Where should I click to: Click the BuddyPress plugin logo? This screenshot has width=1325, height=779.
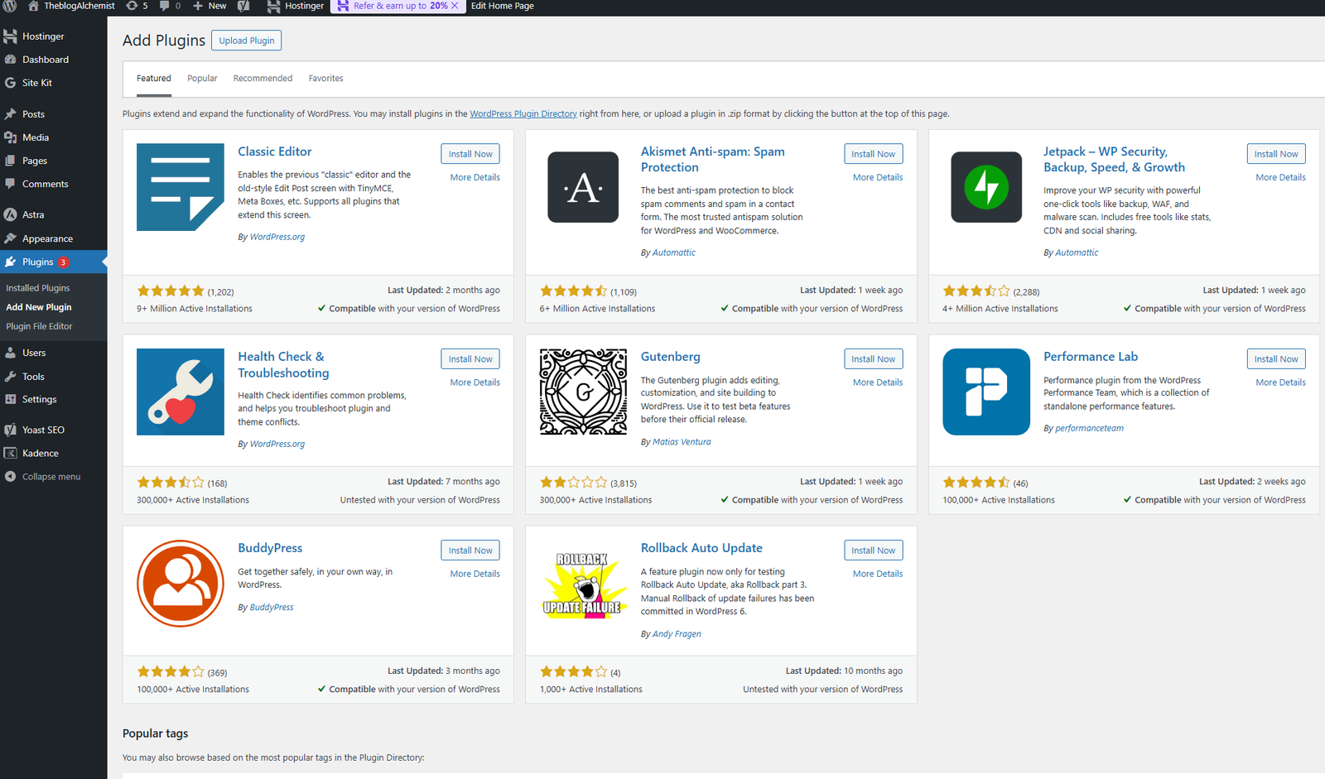pos(181,583)
